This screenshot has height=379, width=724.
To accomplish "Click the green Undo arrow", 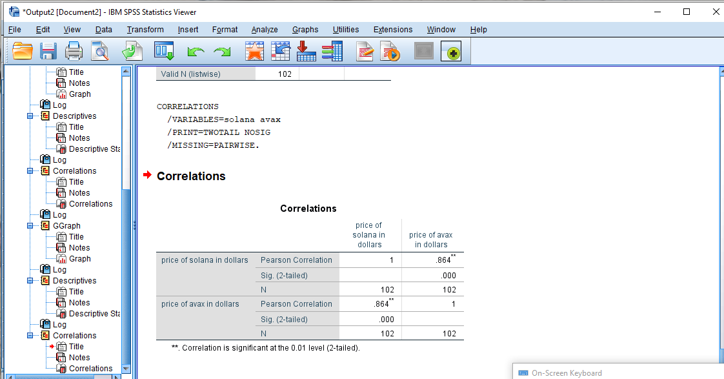I will 196,52.
